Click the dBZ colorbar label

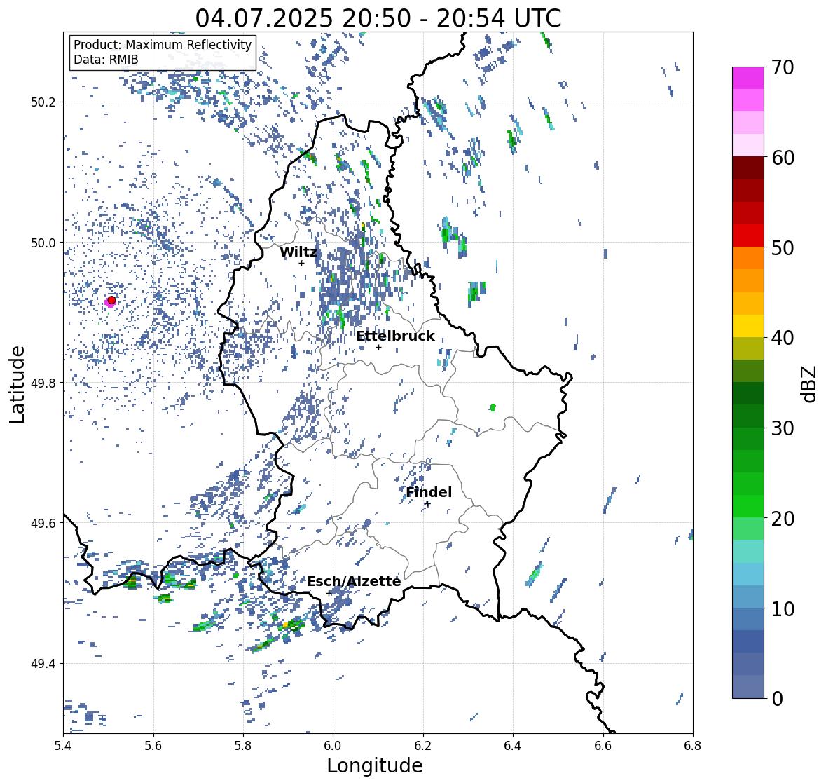[810, 384]
